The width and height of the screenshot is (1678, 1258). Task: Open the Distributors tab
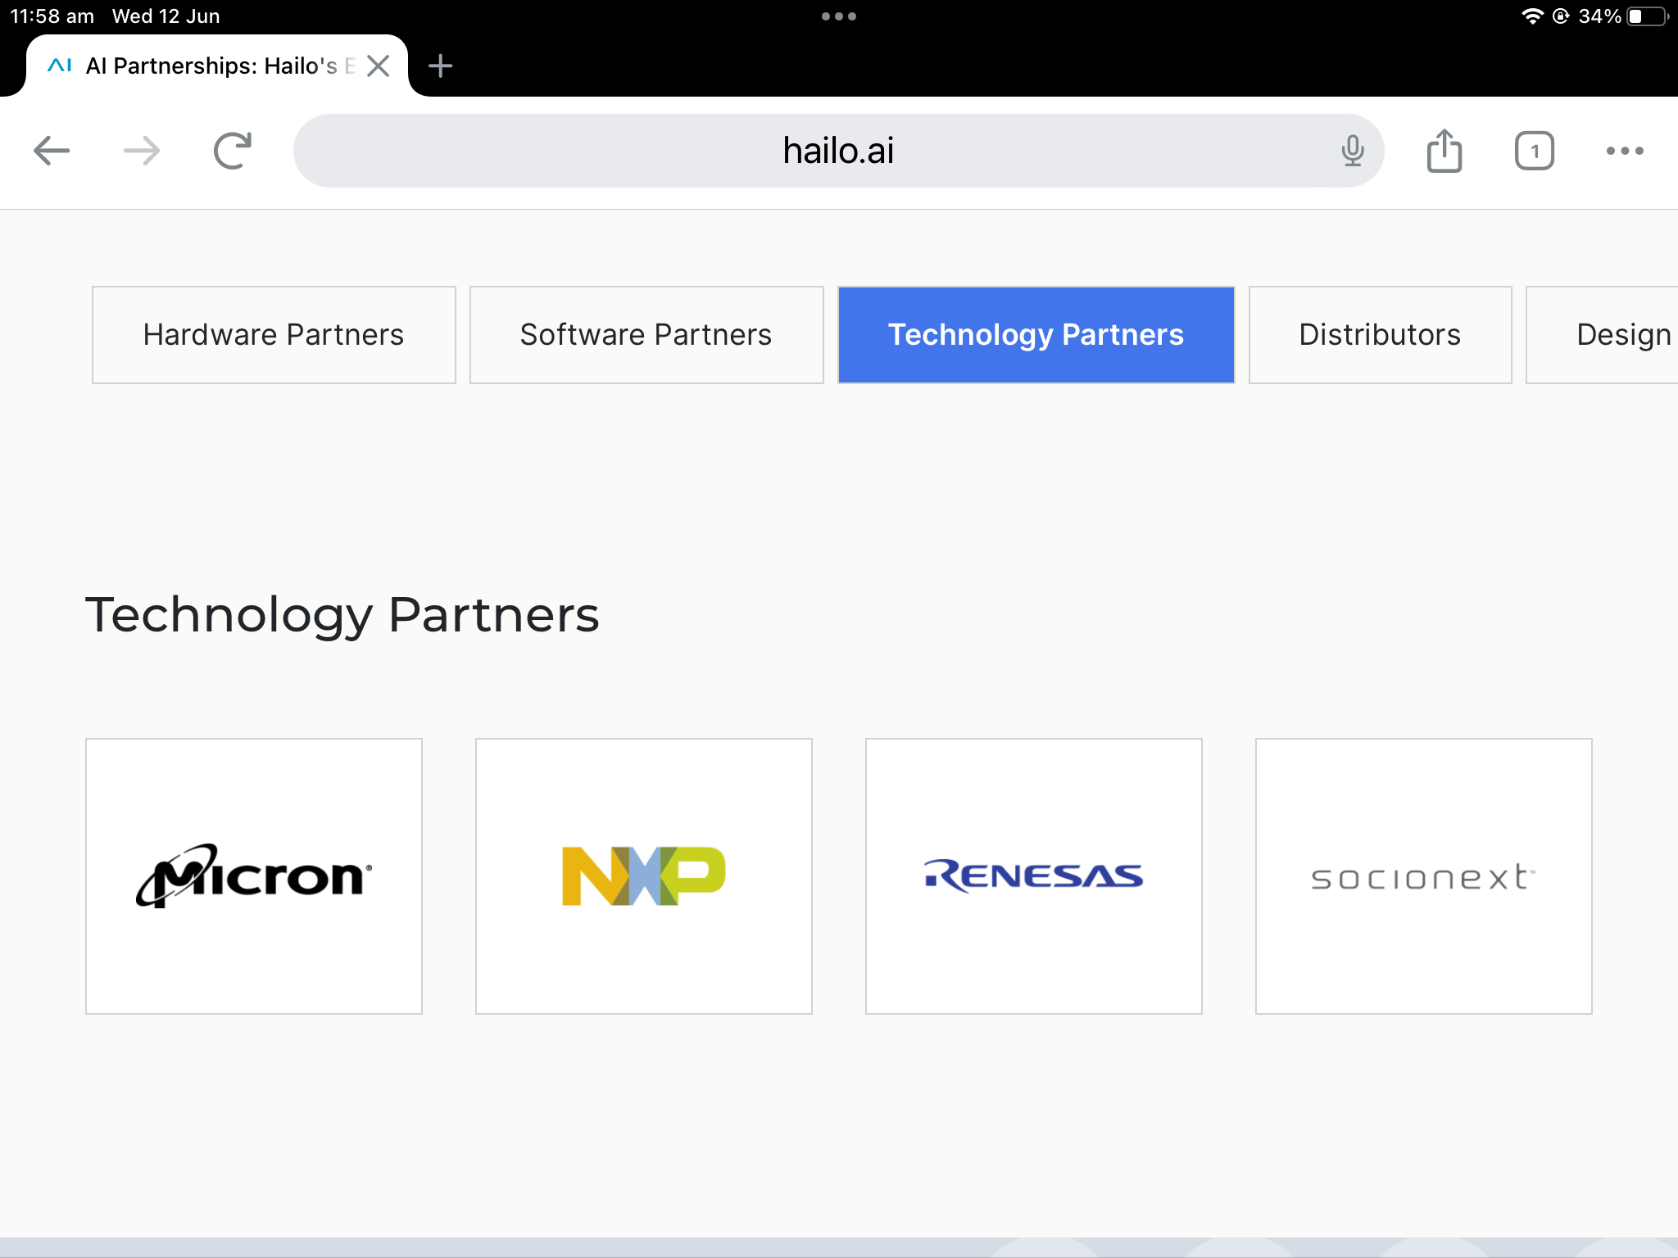pyautogui.click(x=1381, y=335)
